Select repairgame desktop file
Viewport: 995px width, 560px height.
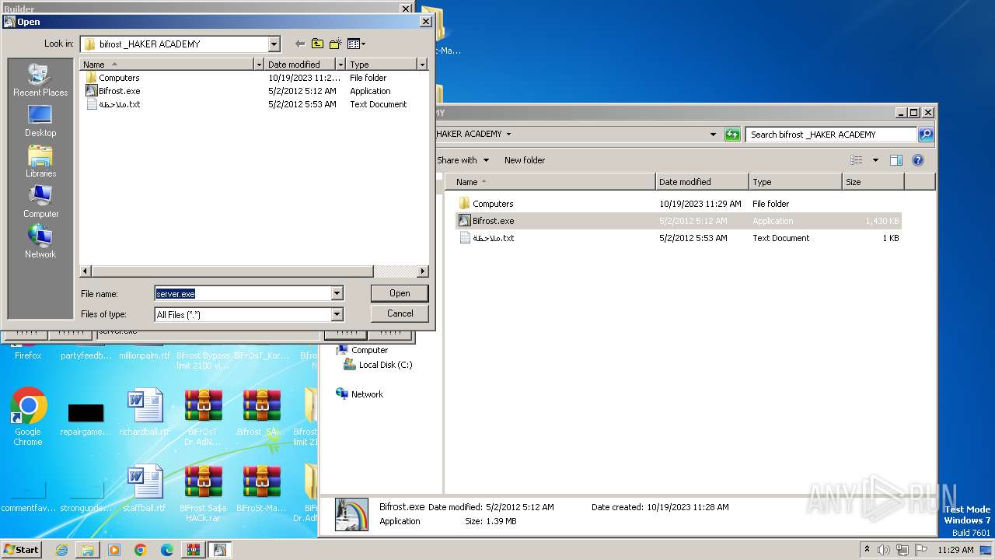coord(86,419)
